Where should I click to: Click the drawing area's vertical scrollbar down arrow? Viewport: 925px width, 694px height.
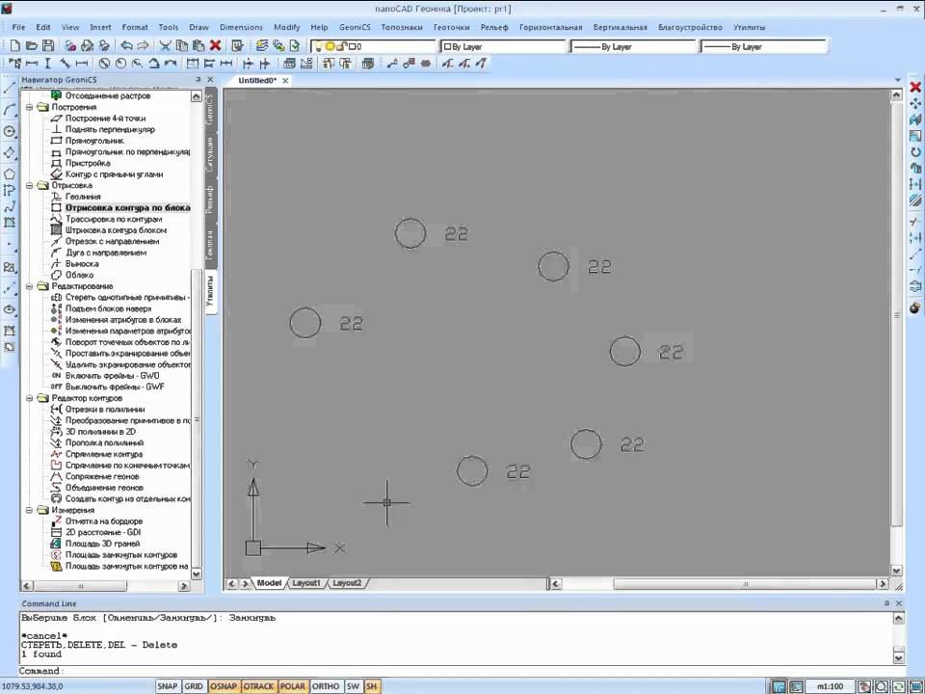[896, 571]
